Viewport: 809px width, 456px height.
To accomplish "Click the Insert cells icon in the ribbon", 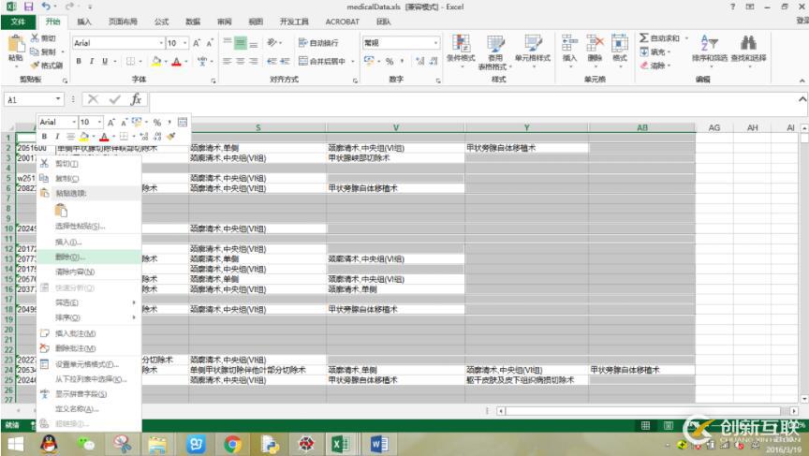I will 569,43.
